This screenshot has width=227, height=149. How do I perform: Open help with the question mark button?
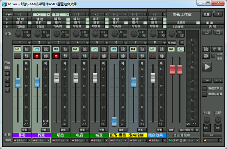coord(218,14)
